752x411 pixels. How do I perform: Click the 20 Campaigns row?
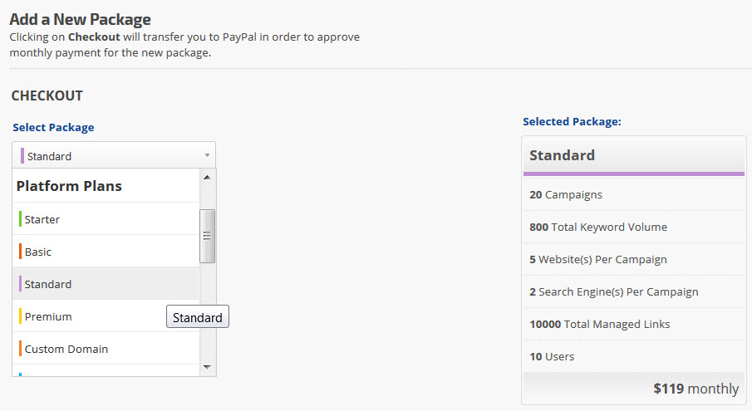566,194
